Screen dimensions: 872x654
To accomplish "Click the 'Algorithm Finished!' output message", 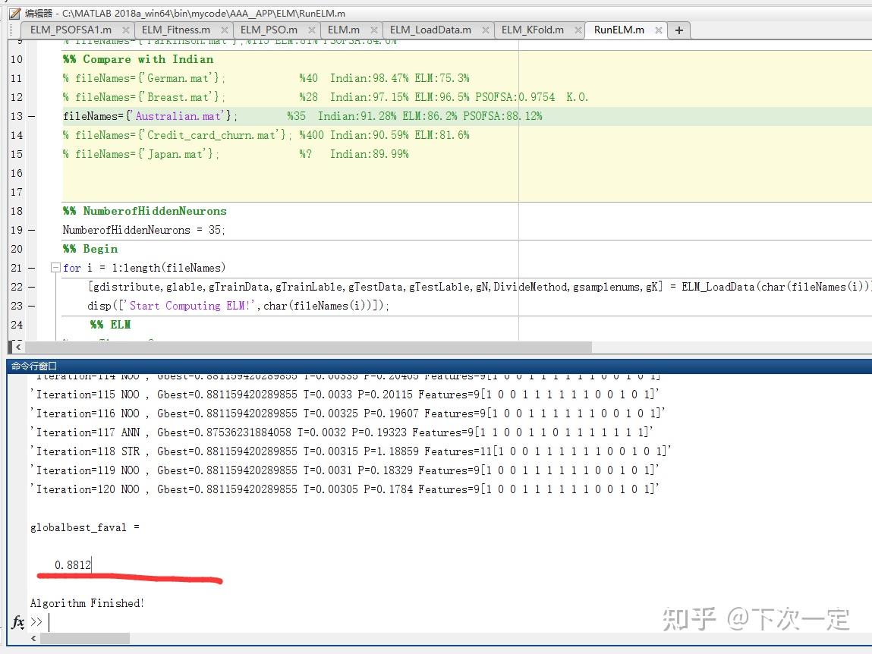I will [87, 603].
